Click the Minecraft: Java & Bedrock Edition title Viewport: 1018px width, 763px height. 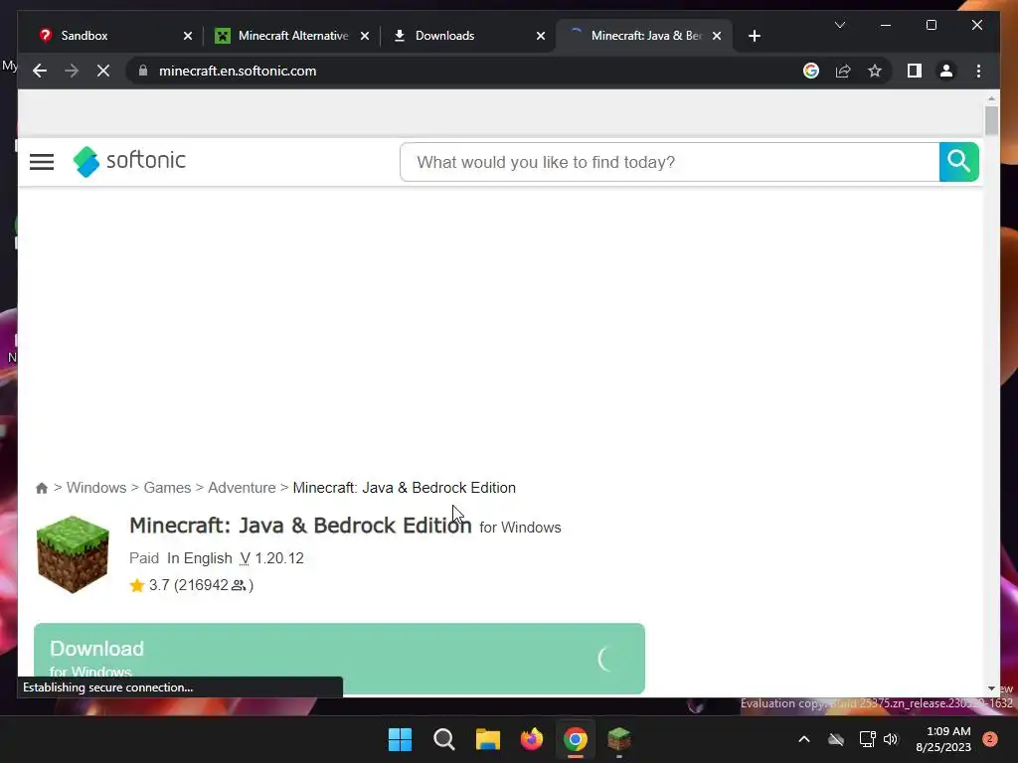[300, 525]
